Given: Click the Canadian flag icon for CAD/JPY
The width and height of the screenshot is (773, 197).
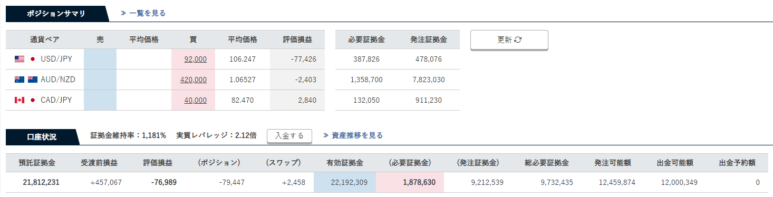Looking at the screenshot, I should [20, 100].
